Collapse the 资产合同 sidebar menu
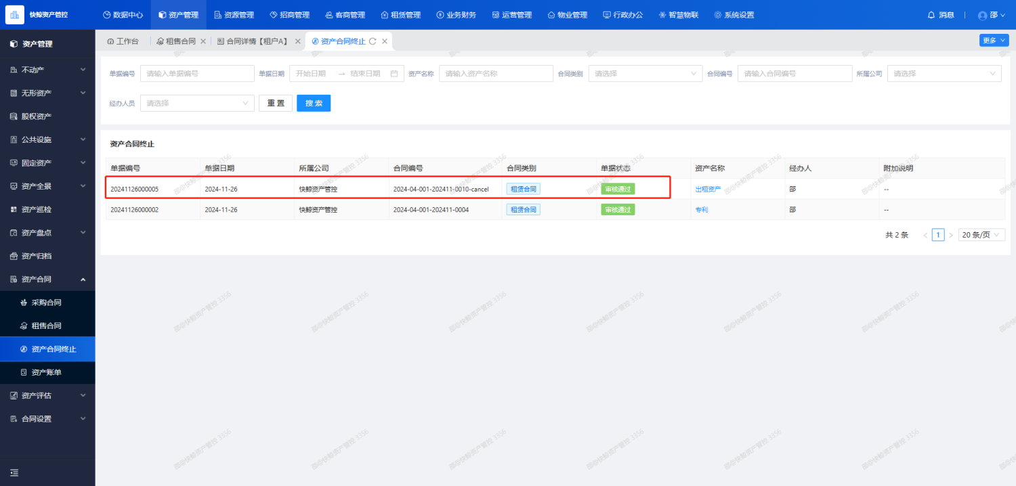The width and height of the screenshot is (1016, 486). click(x=47, y=279)
